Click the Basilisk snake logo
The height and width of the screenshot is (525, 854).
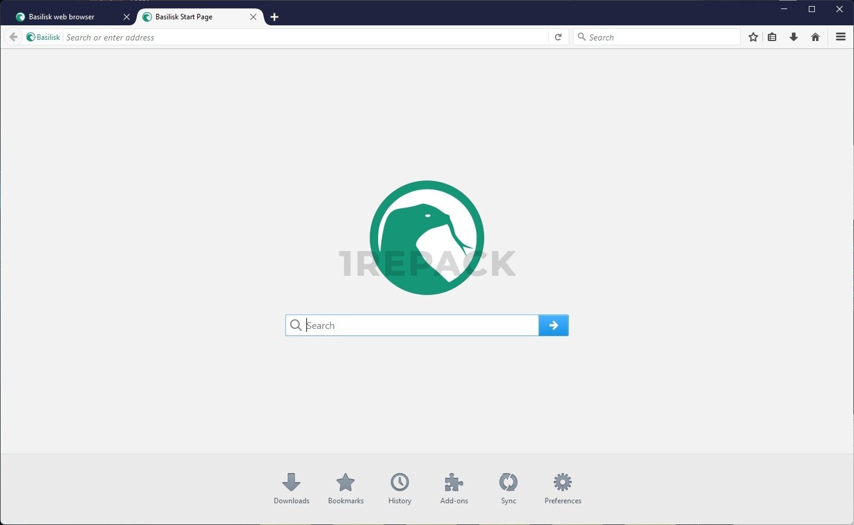point(427,238)
